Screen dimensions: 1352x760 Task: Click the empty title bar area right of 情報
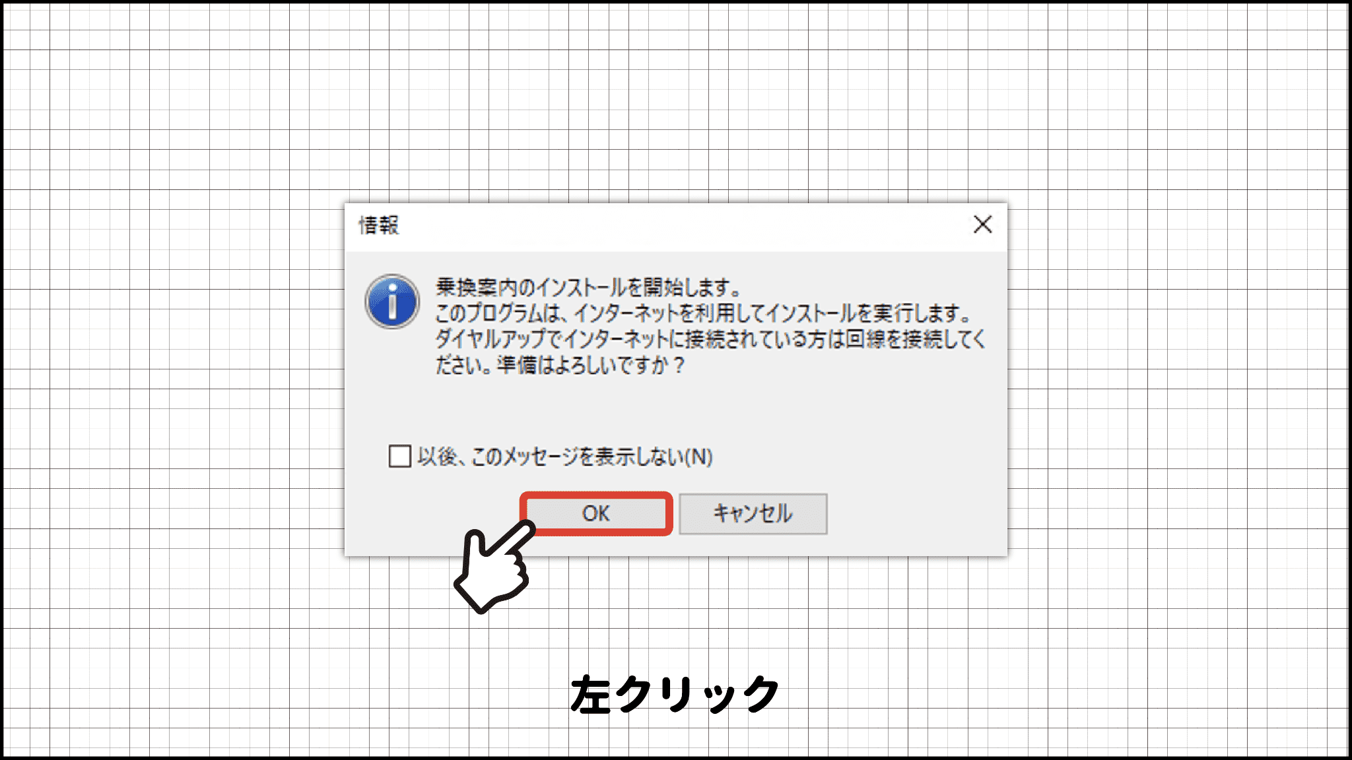(680, 225)
